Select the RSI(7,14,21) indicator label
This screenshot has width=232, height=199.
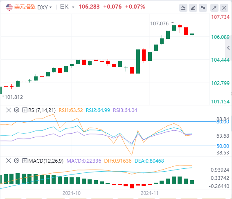click(42, 110)
